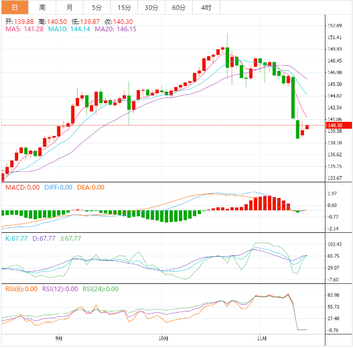Screen dimensions: 353x349
Task: Open the 60分 timeframe tab
Action: (179, 7)
